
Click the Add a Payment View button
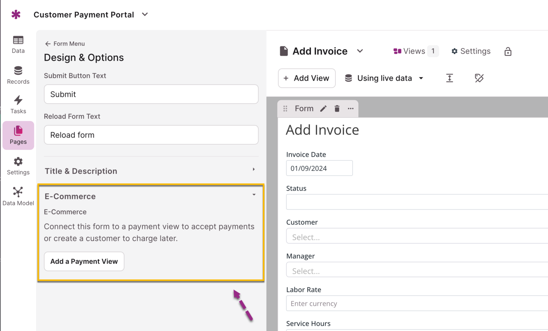(84, 261)
